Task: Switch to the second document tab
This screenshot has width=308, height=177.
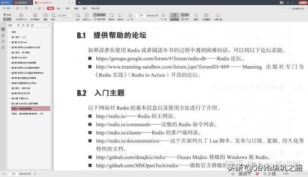Action: (x=23, y=2)
